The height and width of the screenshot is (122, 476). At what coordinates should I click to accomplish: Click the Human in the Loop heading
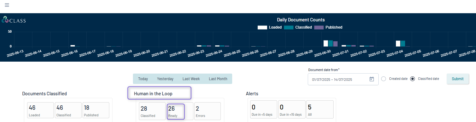point(153,94)
